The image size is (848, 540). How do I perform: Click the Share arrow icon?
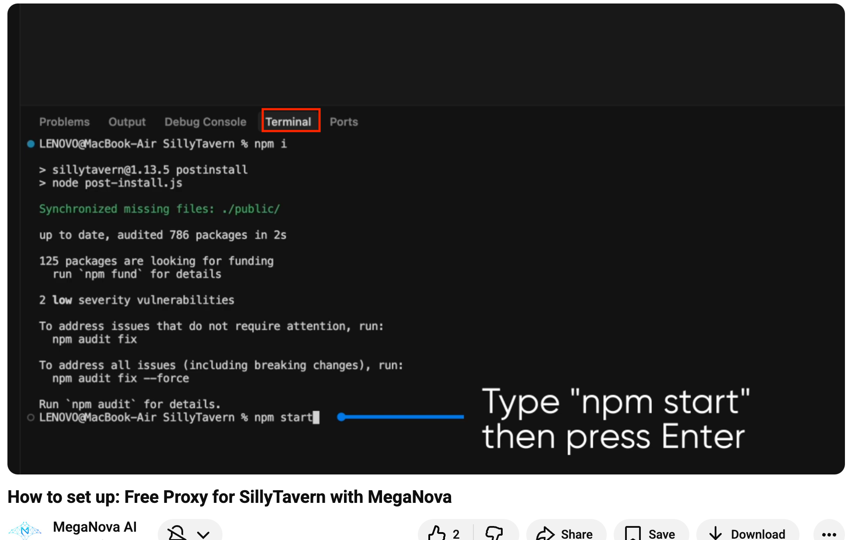coord(545,533)
